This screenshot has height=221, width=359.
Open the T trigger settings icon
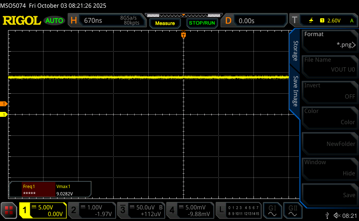click(x=294, y=20)
